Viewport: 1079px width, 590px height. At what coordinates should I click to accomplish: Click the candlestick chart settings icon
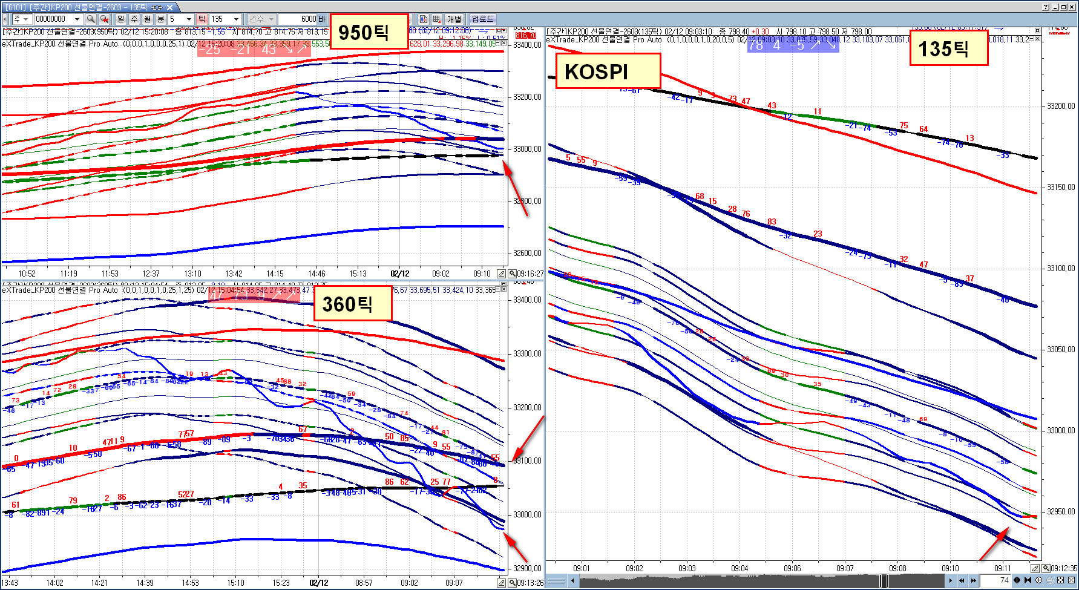pos(423,19)
